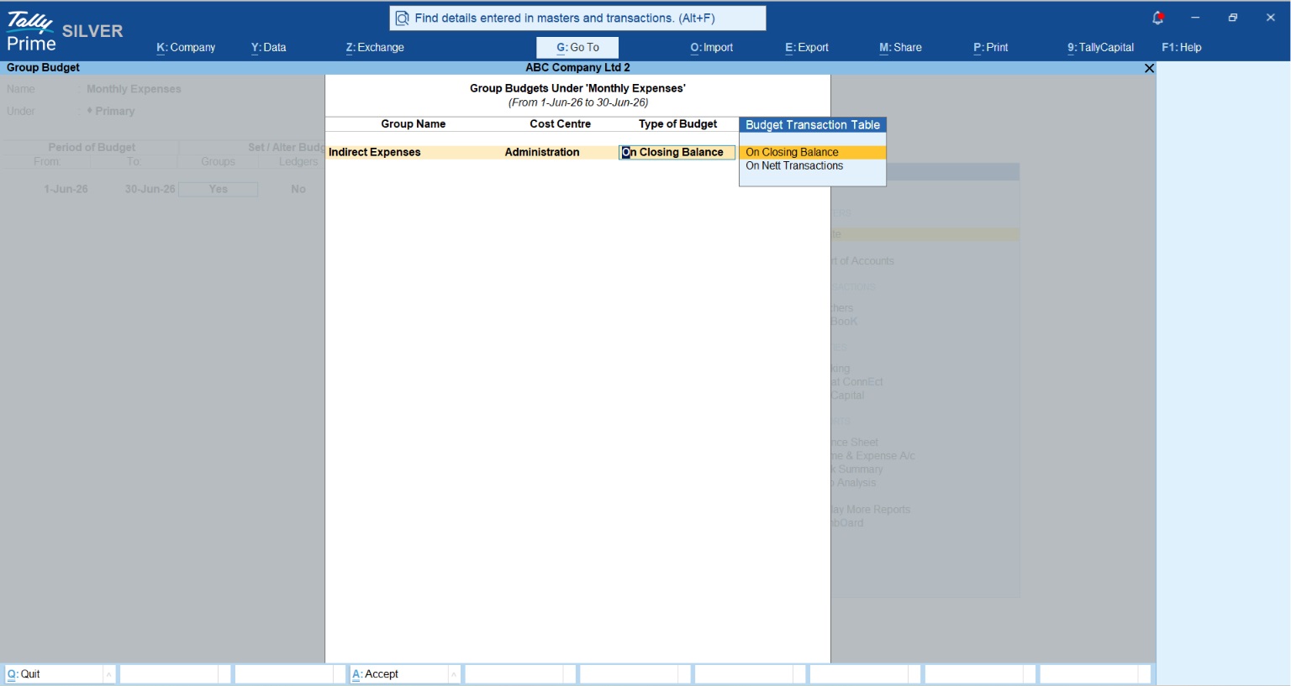Click the Budget Transaction Table title
1291x686 pixels.
pyautogui.click(x=813, y=125)
